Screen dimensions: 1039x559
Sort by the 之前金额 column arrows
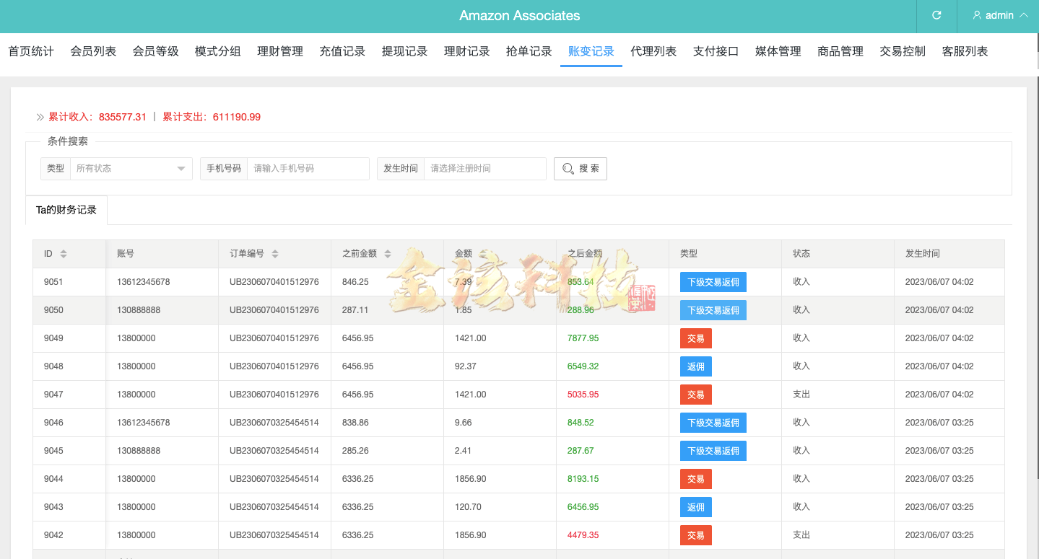click(x=387, y=253)
